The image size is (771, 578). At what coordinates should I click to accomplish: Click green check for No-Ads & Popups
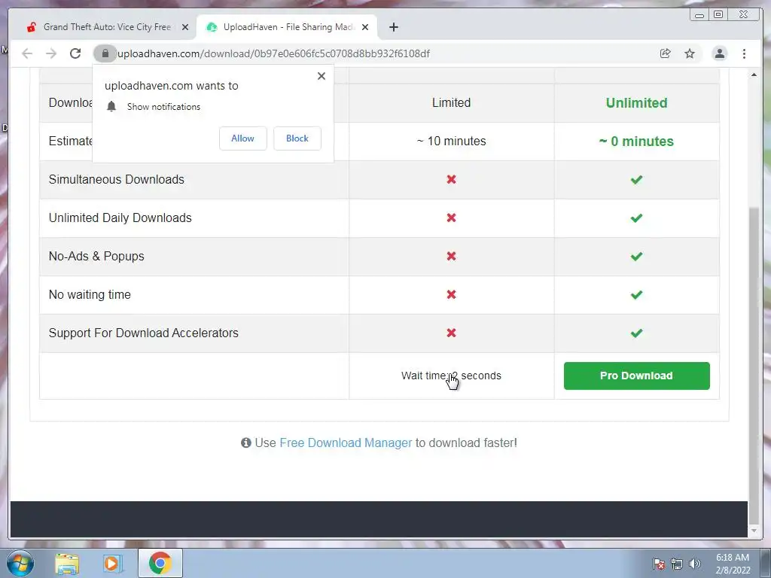coord(636,257)
